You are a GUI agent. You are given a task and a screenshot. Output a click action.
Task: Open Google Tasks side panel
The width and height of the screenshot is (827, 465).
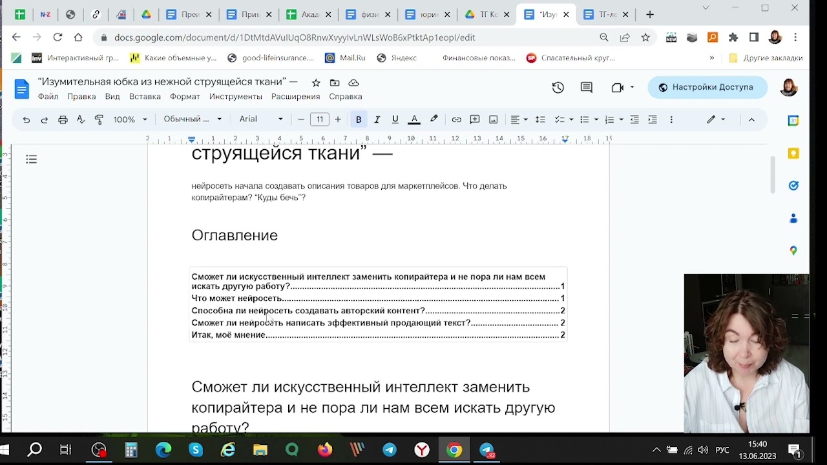(x=793, y=186)
